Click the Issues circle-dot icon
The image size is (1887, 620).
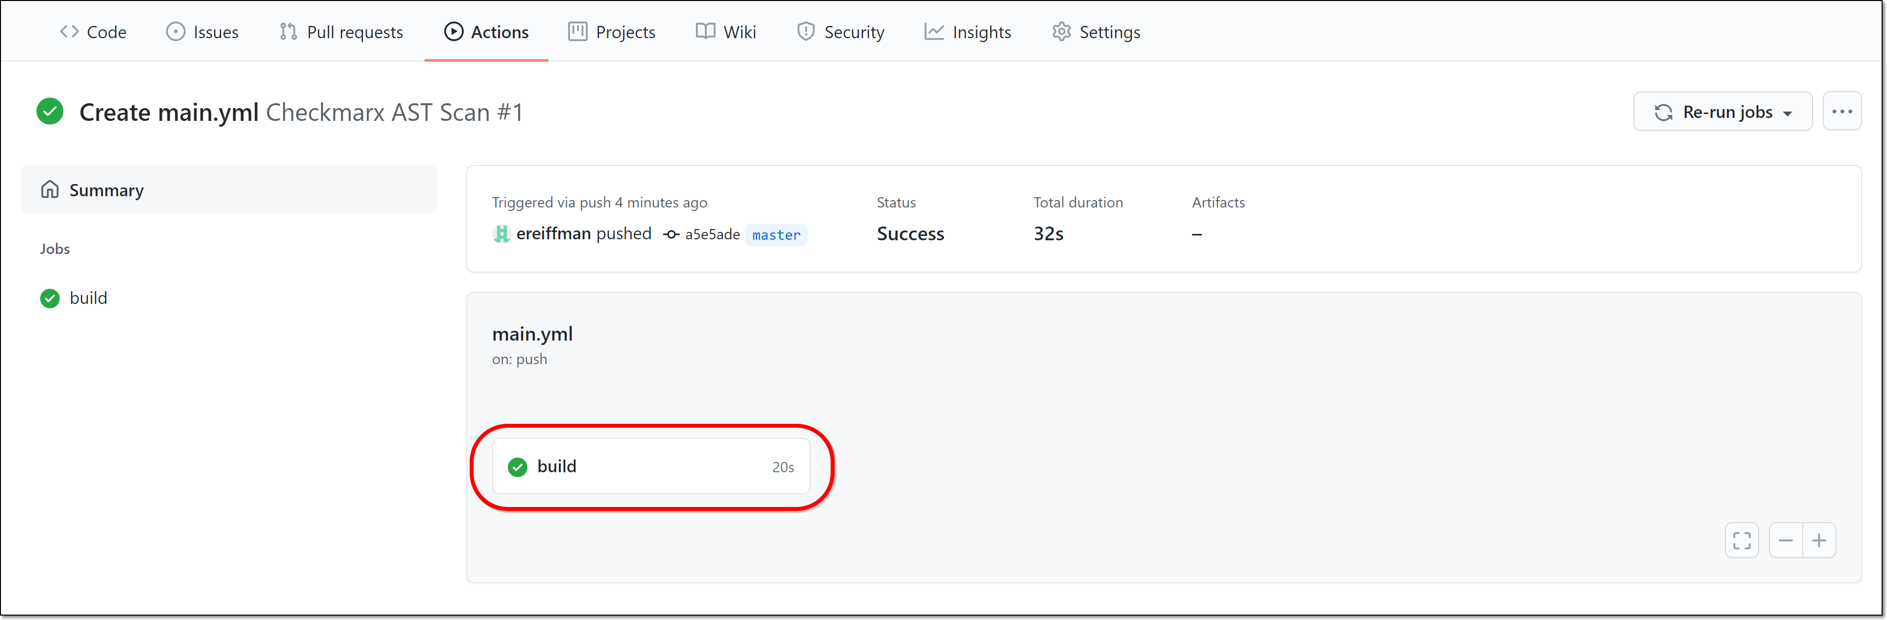(x=176, y=31)
